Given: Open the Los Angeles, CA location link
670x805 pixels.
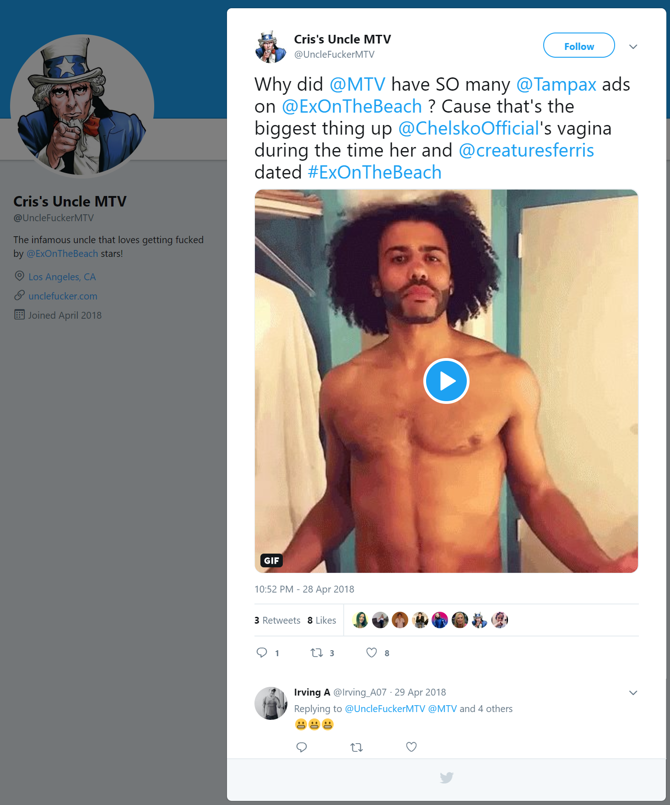Looking at the screenshot, I should (62, 277).
